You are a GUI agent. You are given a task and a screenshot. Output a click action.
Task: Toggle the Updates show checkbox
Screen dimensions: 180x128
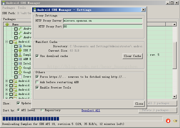18,103
